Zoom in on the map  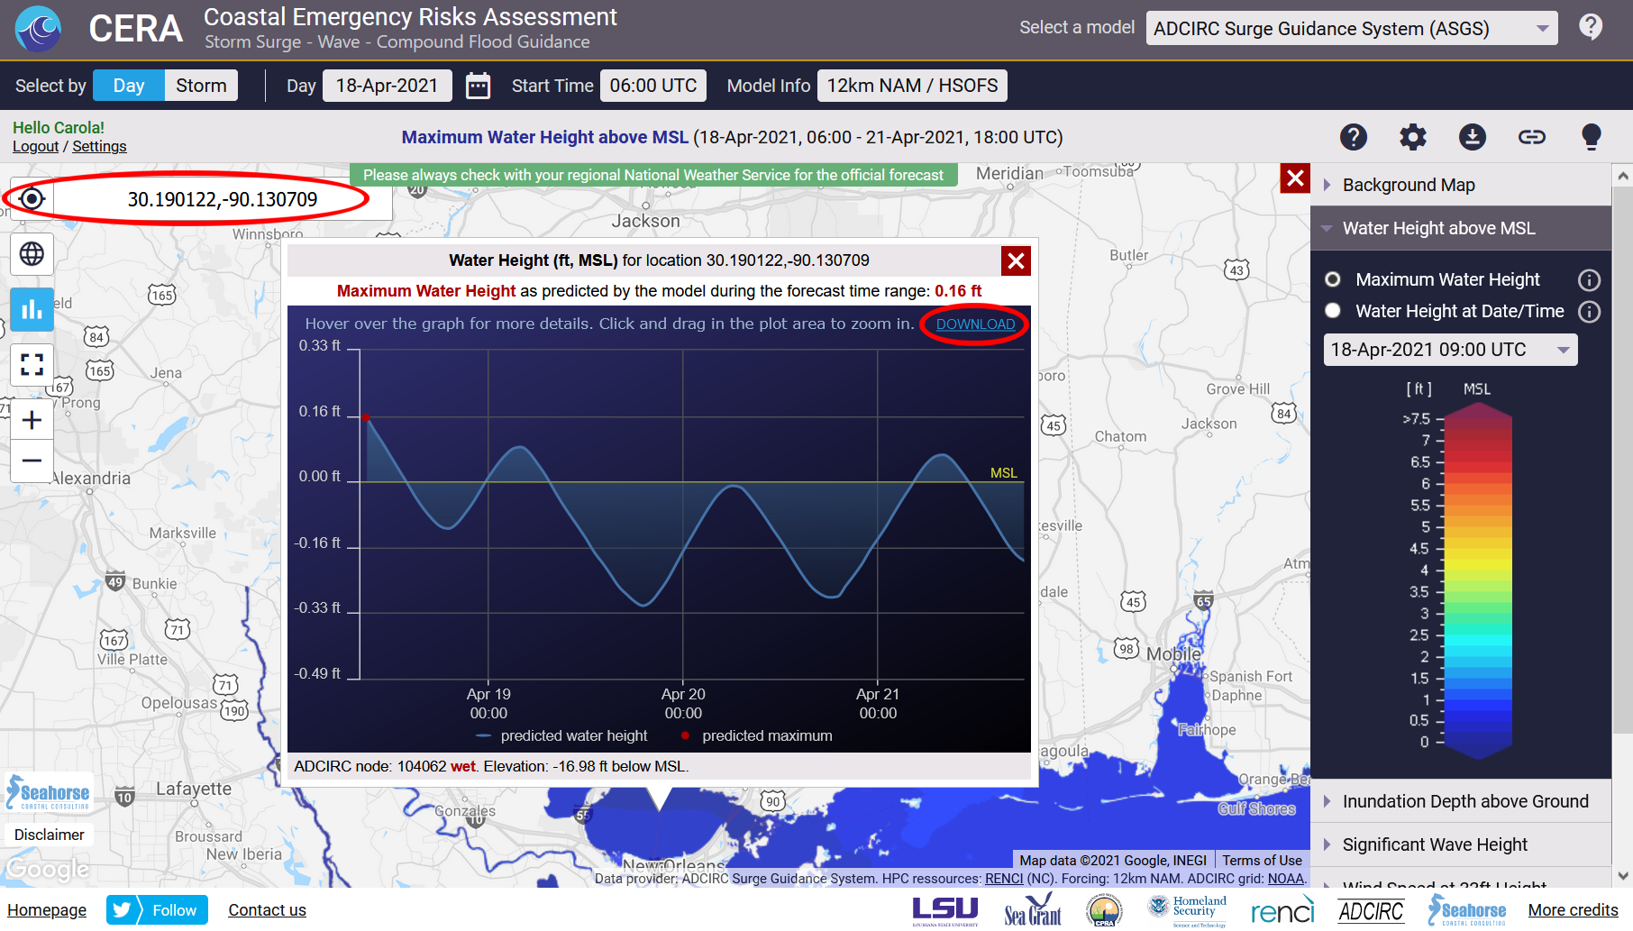coord(32,419)
